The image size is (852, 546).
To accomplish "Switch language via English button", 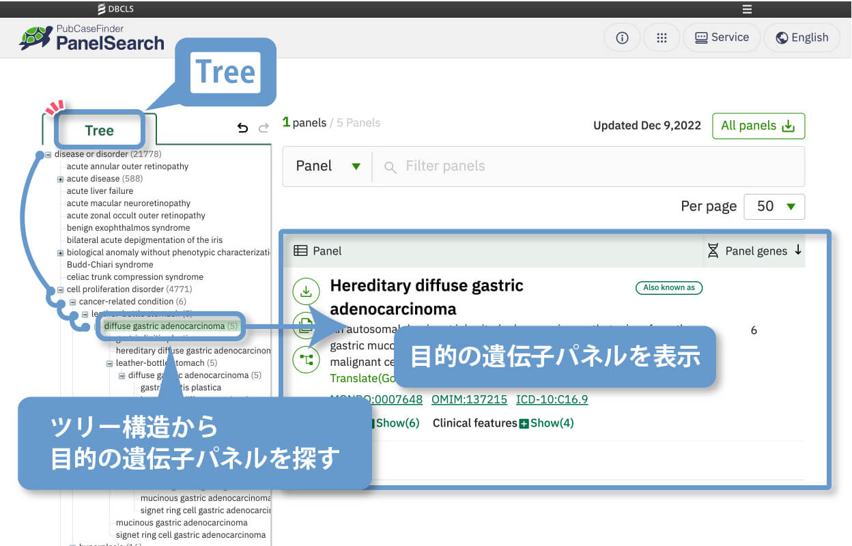I will pyautogui.click(x=801, y=38).
